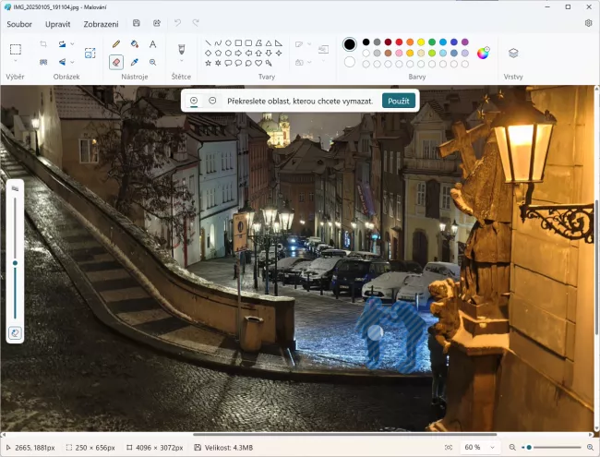Toggle the Eraser tool
The height and width of the screenshot is (457, 600).
click(116, 62)
